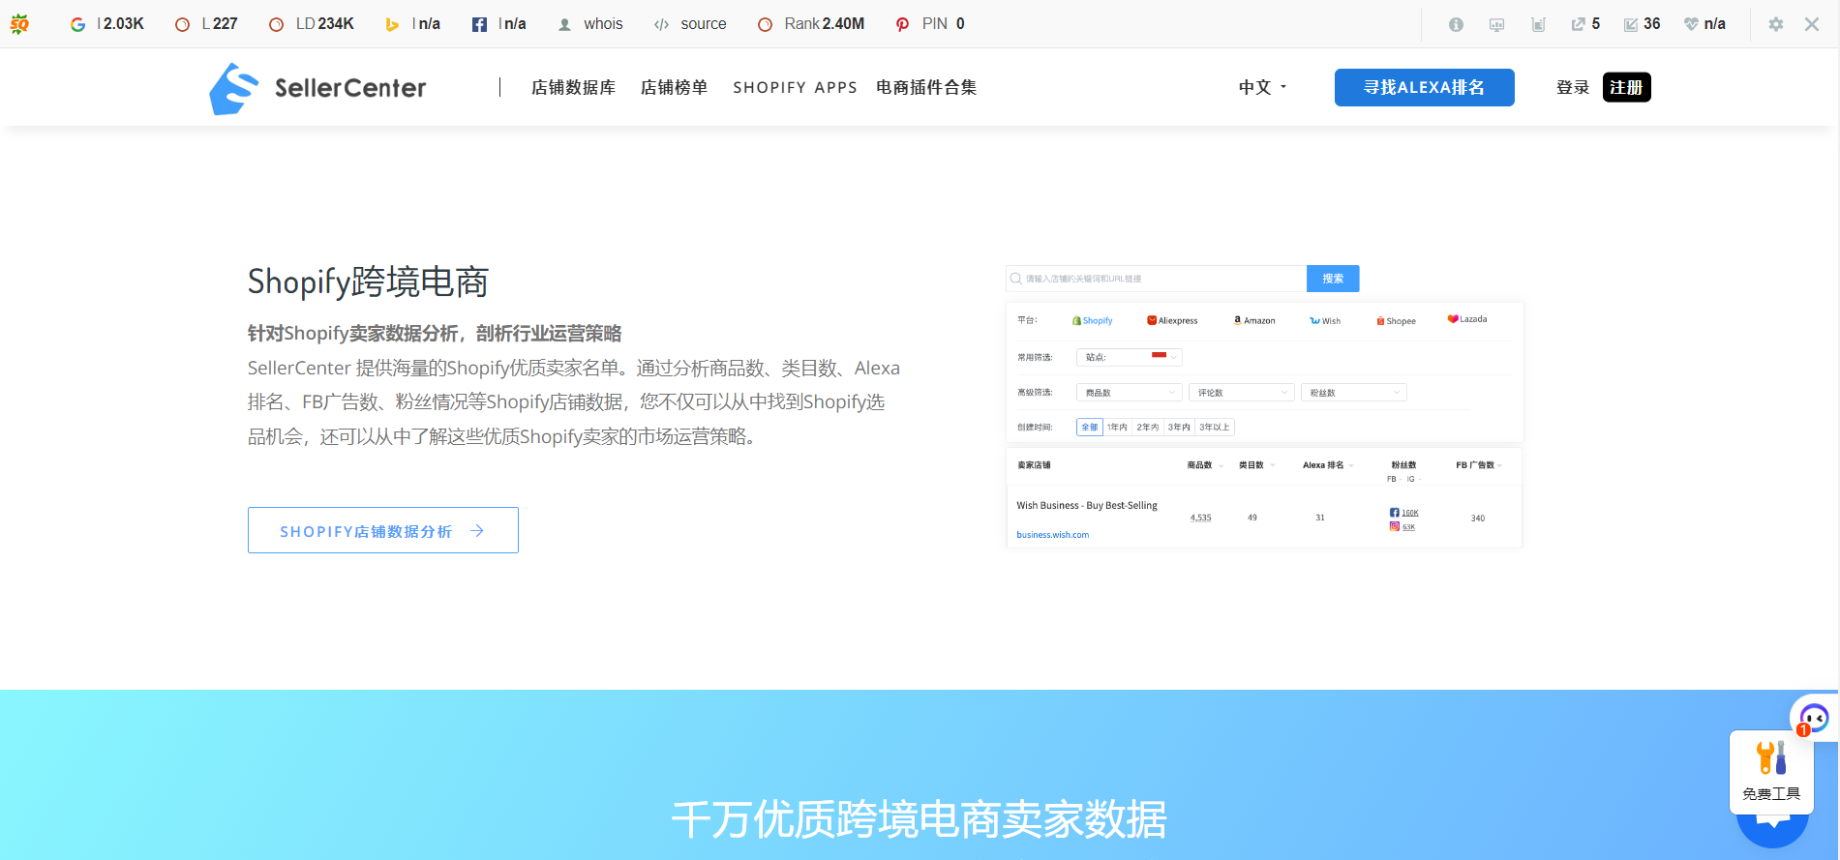The width and height of the screenshot is (1840, 860).
Task: Click the SHOPIFY店铺数据分析 button
Action: coord(383,530)
